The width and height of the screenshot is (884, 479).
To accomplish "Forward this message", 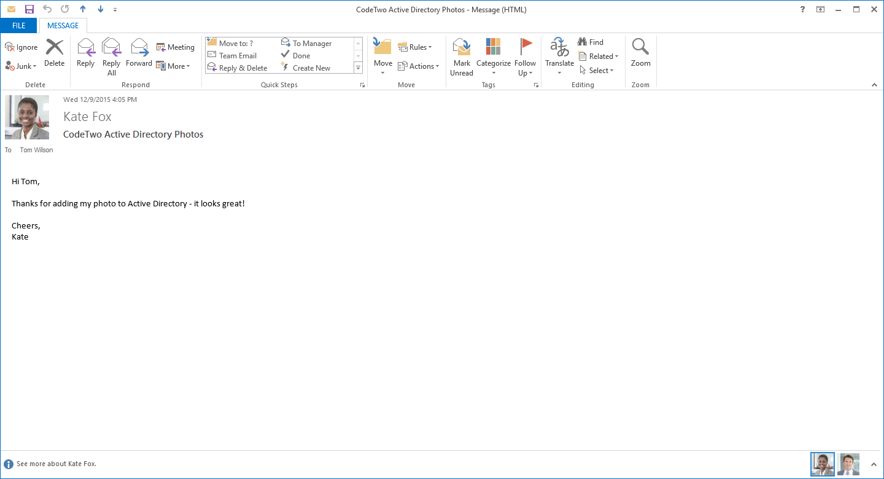I will (x=139, y=53).
